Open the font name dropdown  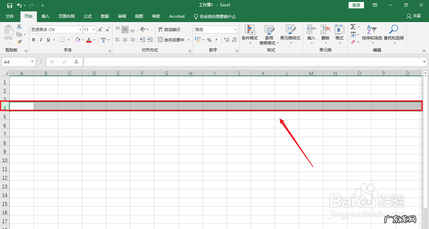coord(80,29)
